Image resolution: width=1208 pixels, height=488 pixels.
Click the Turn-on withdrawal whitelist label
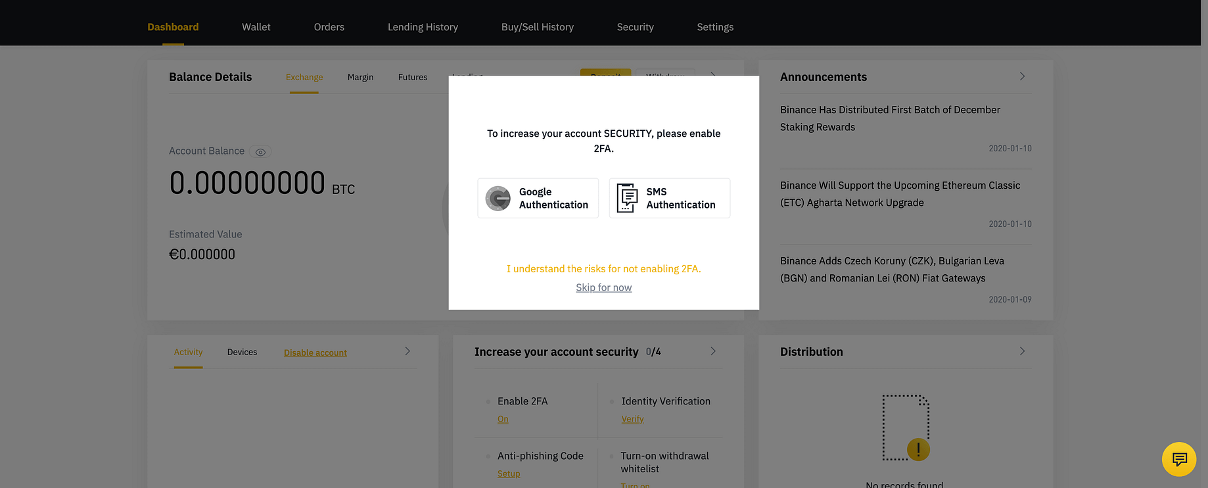(664, 462)
